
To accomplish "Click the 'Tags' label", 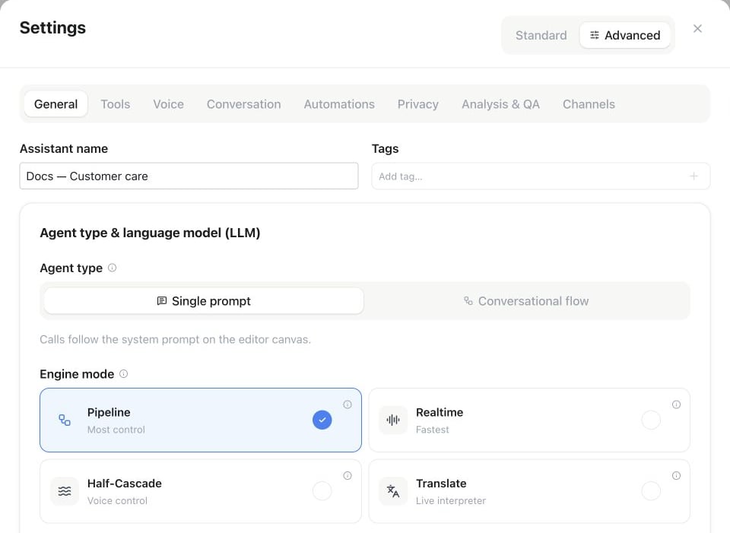I will tap(385, 149).
